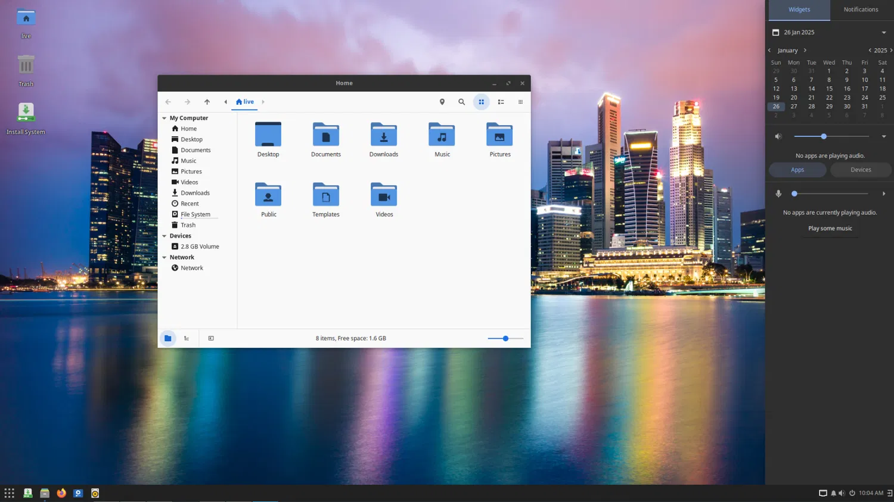Click the Play some music button
The image size is (894, 502).
coord(830,229)
